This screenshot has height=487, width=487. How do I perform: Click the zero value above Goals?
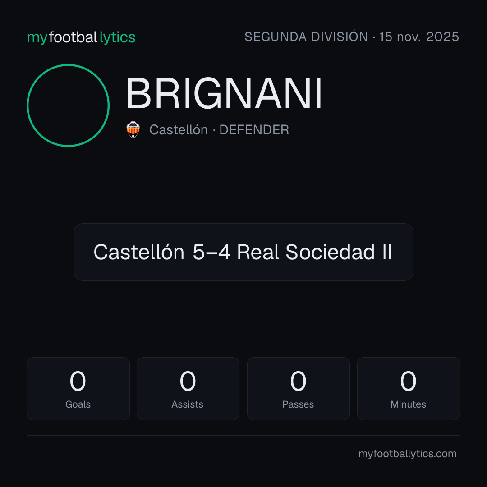pyautogui.click(x=78, y=381)
